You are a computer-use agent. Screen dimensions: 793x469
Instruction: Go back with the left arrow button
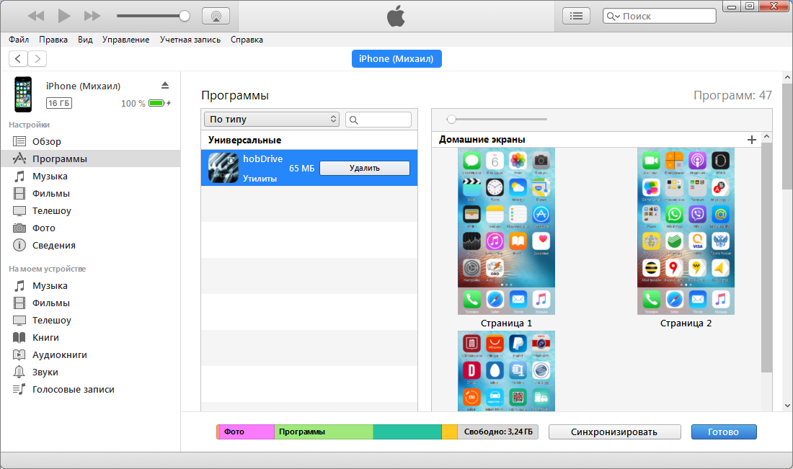(x=18, y=58)
